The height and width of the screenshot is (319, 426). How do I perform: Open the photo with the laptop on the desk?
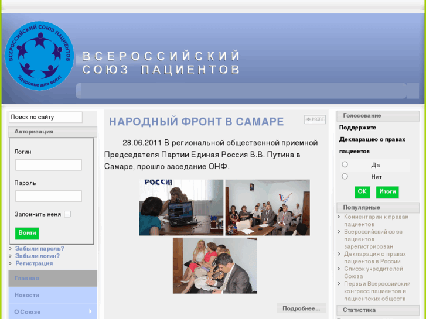click(x=181, y=207)
